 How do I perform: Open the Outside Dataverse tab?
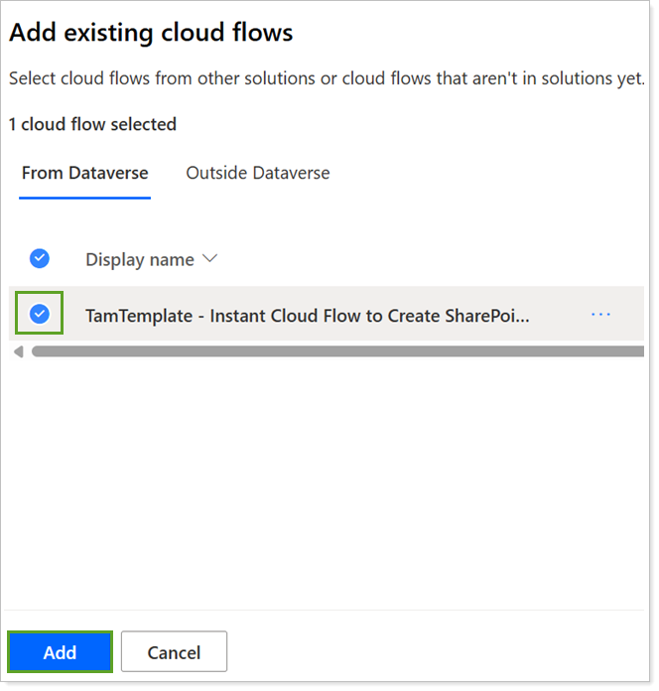click(257, 173)
